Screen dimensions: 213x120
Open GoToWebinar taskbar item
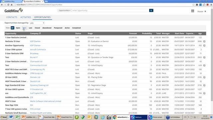coord(174,117)
